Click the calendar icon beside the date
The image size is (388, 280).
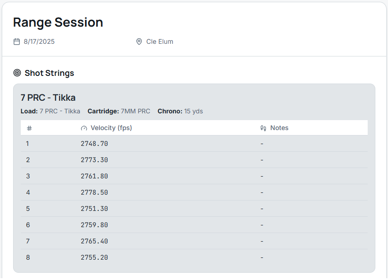coord(17,42)
